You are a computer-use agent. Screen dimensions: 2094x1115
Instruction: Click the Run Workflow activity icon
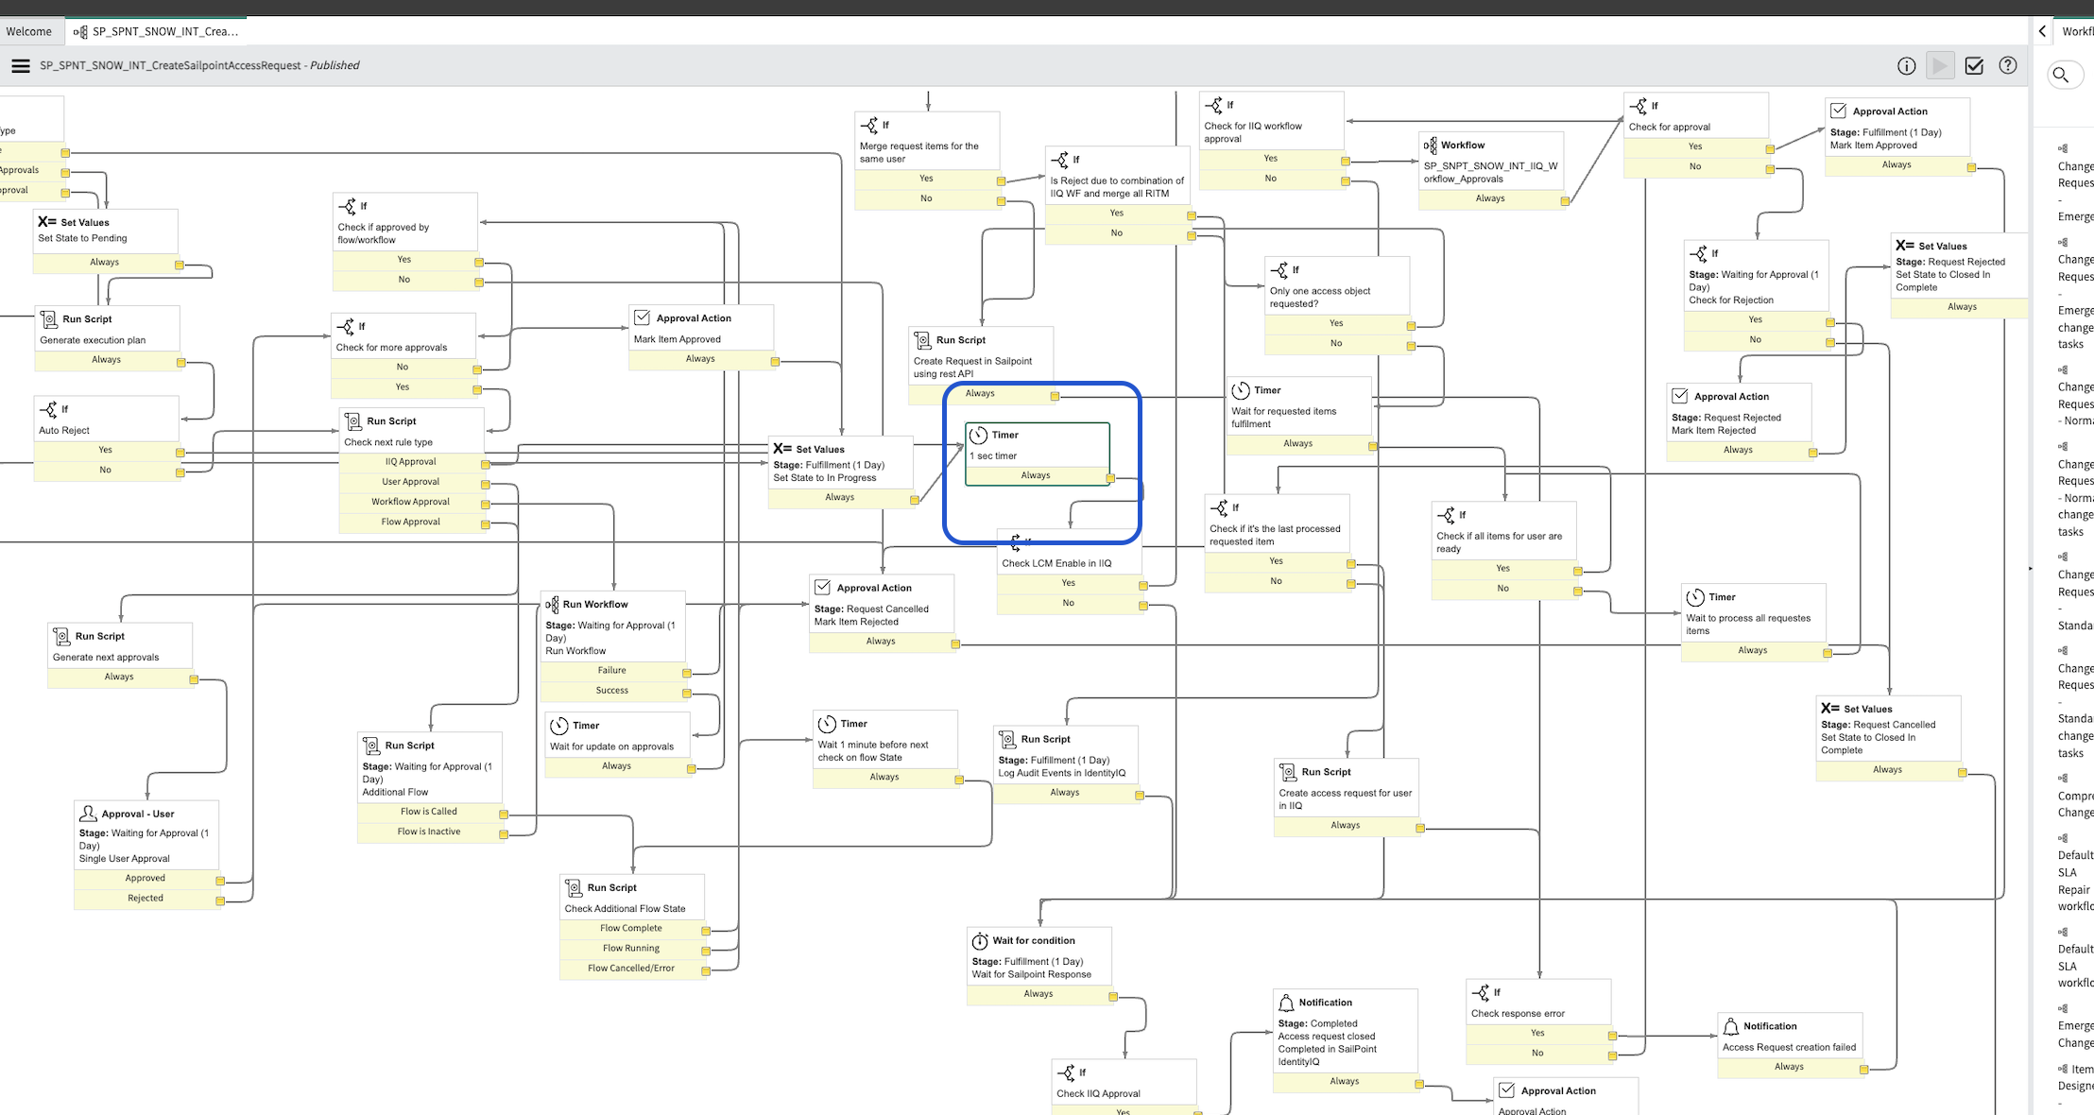[552, 604]
